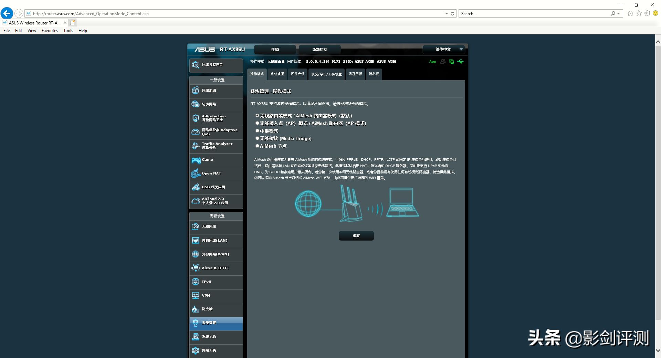Screen dimensions: 661x358
Task: Open the Network Map (网络地图) sidebar icon
Action: click(196, 90)
